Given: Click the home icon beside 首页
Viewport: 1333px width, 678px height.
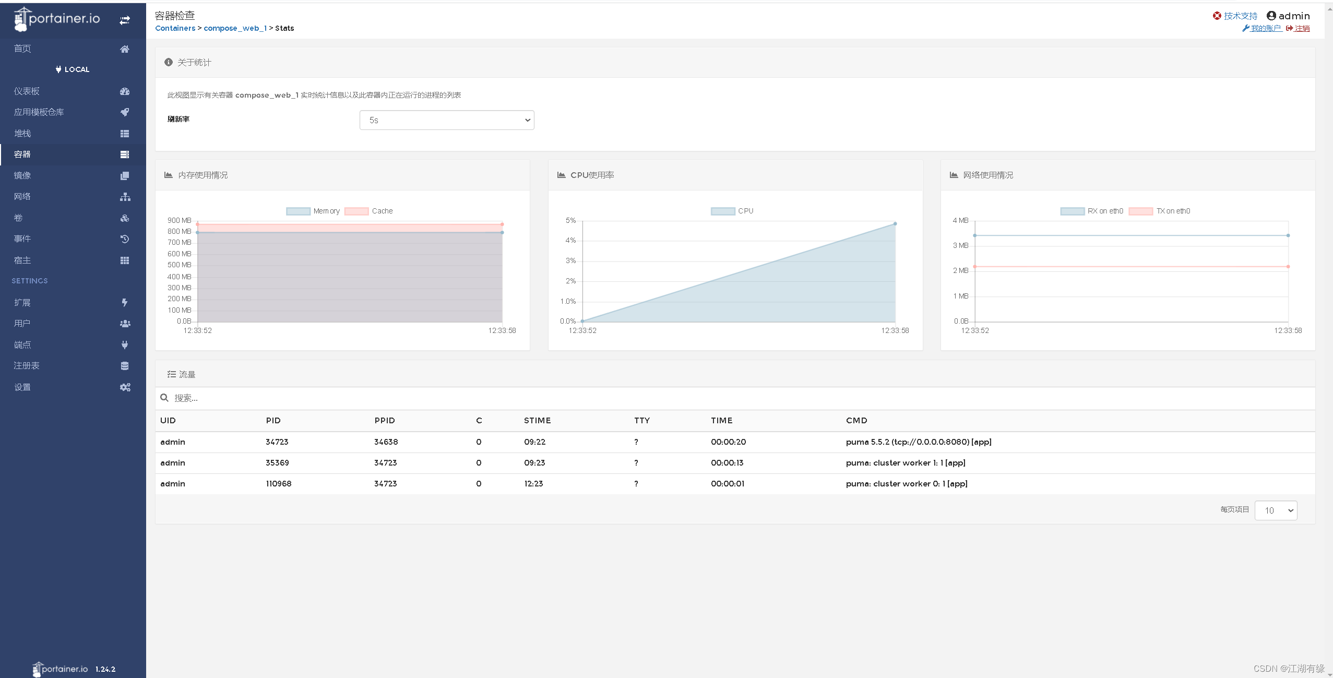Looking at the screenshot, I should pyautogui.click(x=125, y=49).
